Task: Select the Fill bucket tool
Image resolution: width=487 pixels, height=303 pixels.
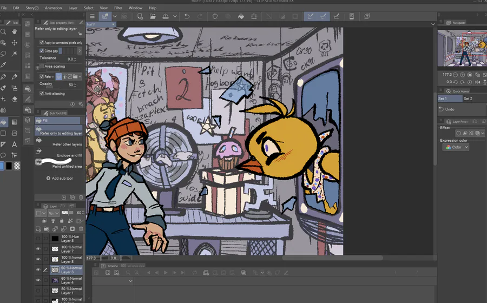Action: click(3, 122)
